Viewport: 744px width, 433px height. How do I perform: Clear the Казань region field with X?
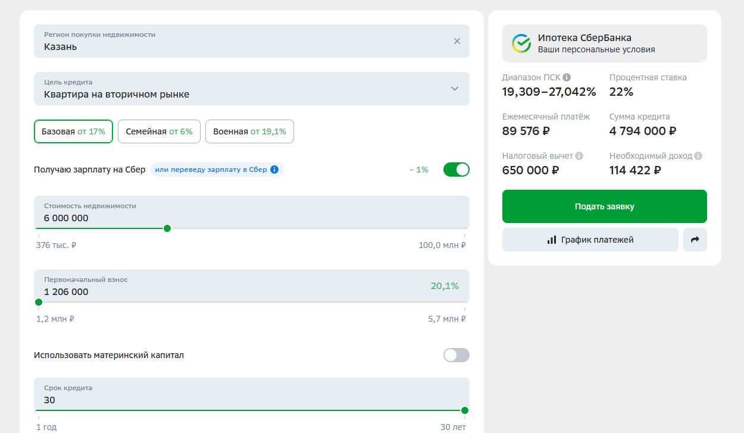point(457,41)
